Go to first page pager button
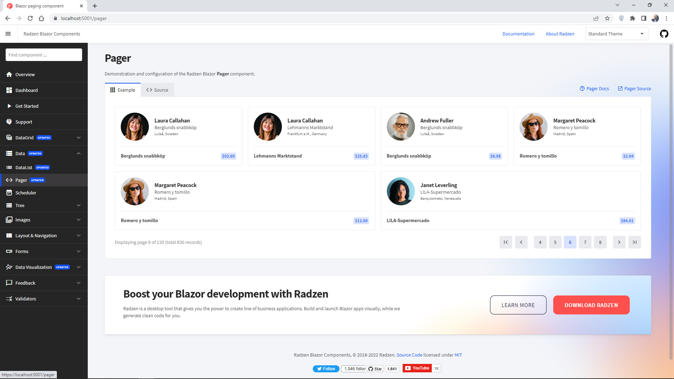 pos(505,242)
